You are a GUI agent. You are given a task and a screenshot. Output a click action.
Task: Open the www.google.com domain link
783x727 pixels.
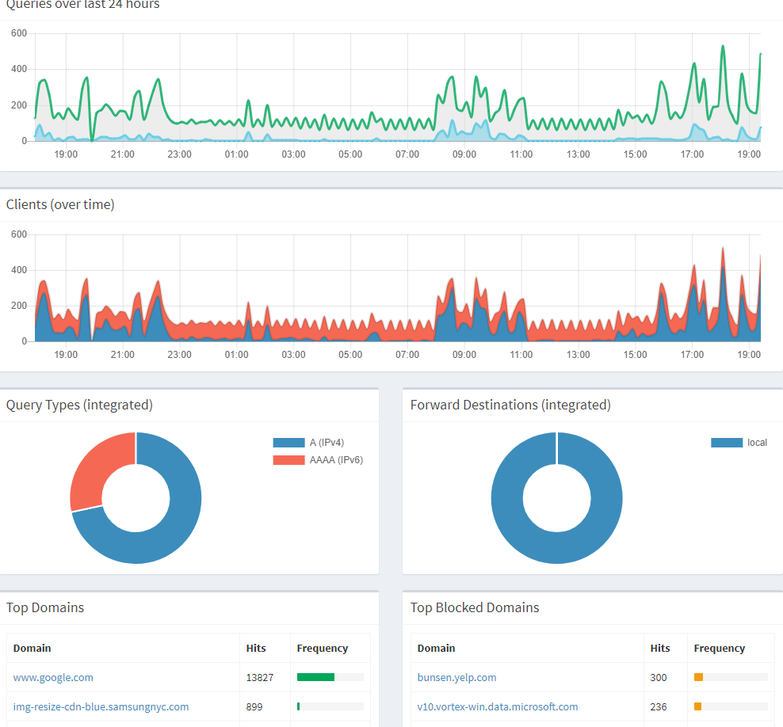53,677
